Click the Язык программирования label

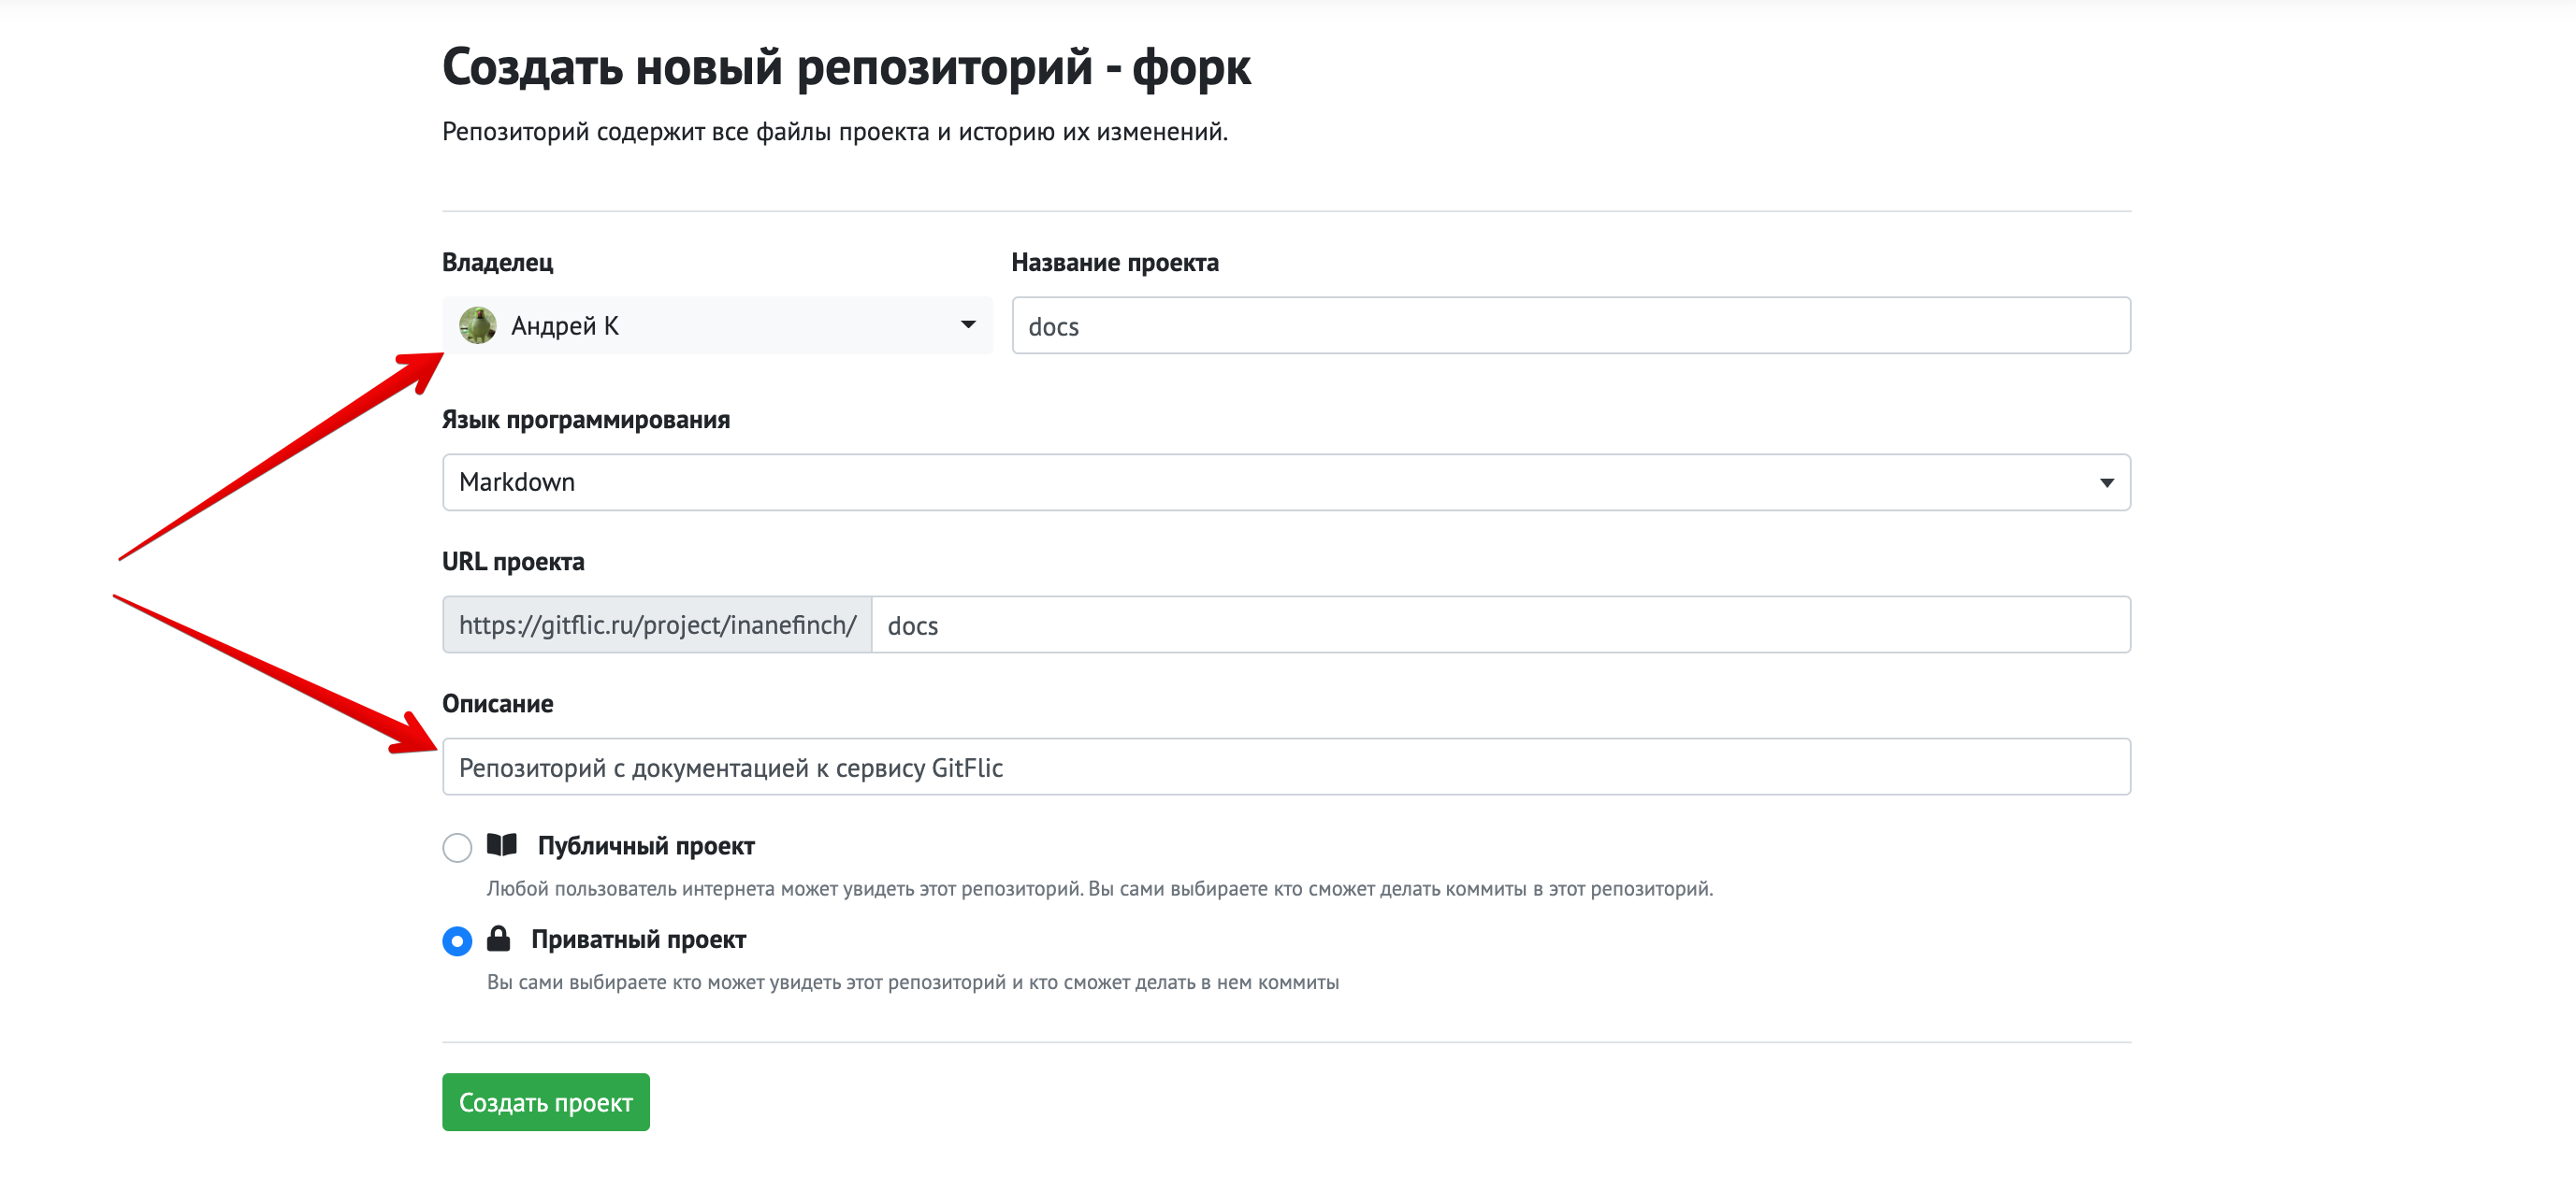point(586,420)
